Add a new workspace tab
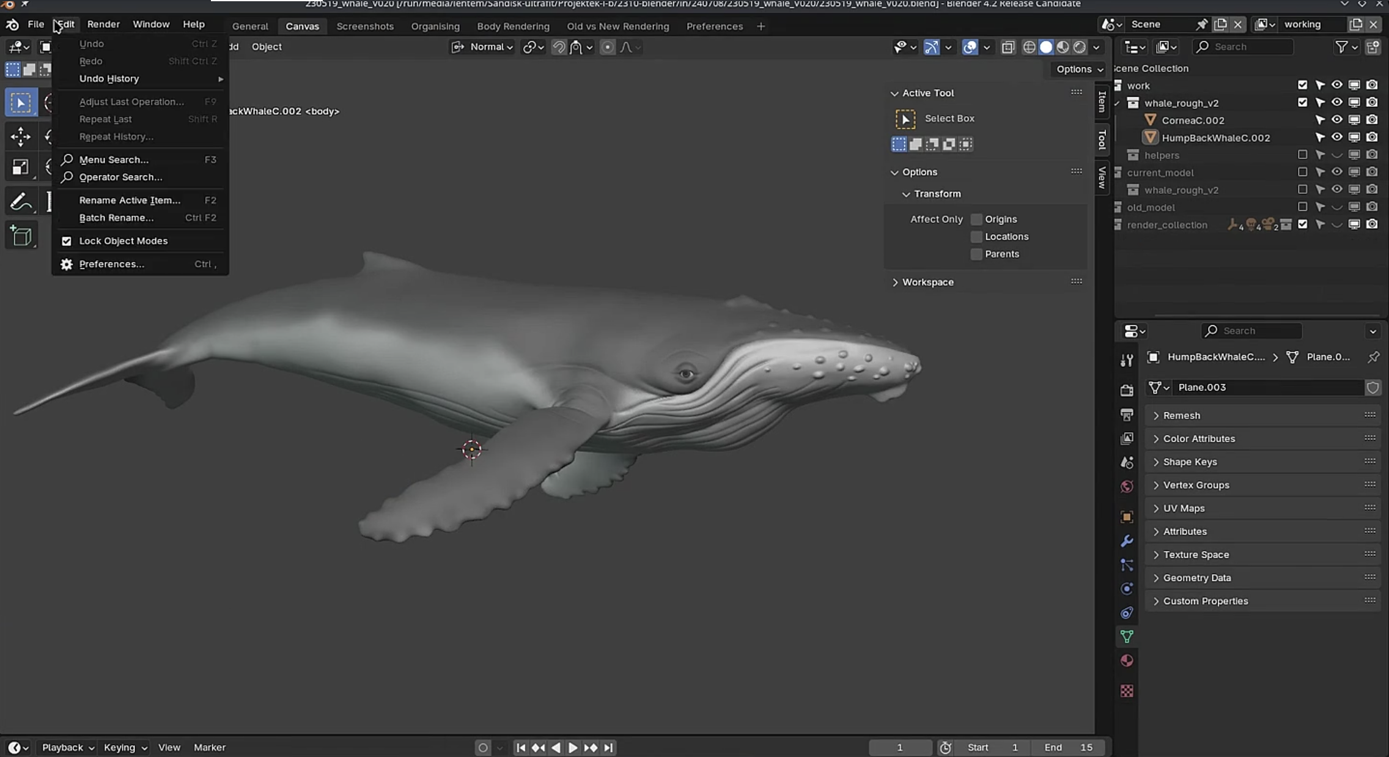1389x757 pixels. [761, 26]
